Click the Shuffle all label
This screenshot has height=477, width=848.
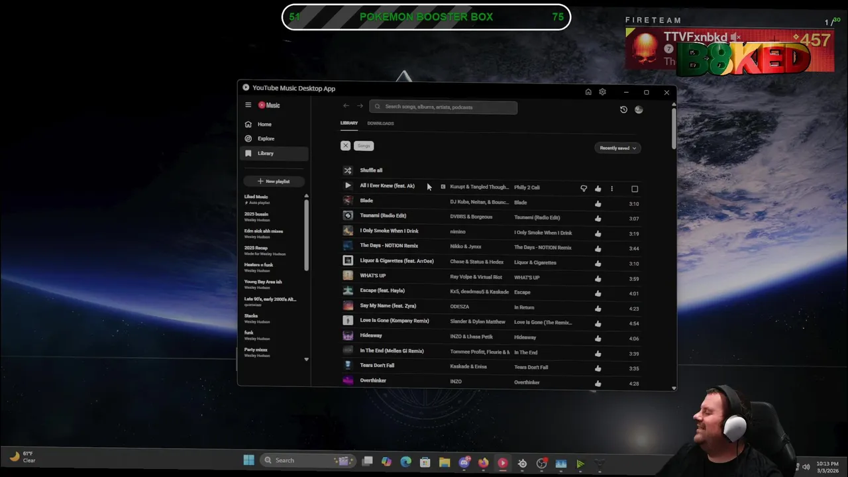point(371,170)
